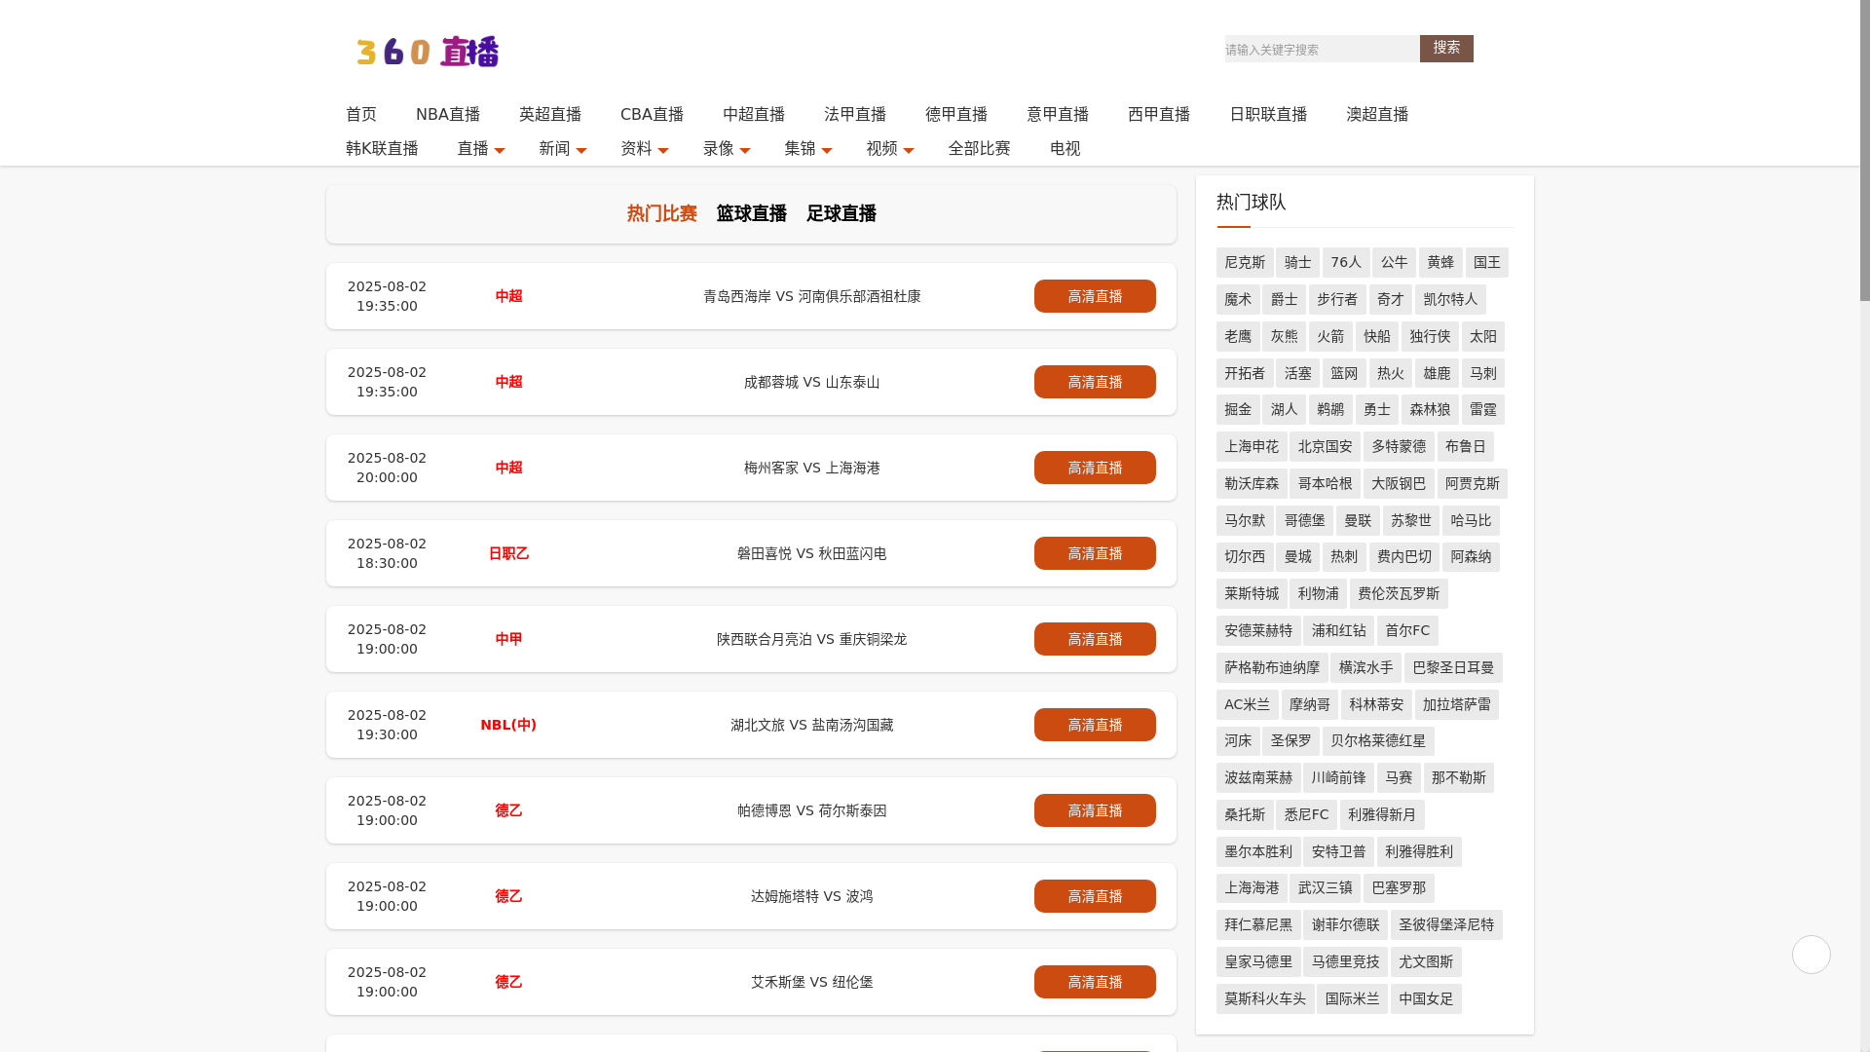Select 巴塞罗那 team tag

[x=1399, y=887]
